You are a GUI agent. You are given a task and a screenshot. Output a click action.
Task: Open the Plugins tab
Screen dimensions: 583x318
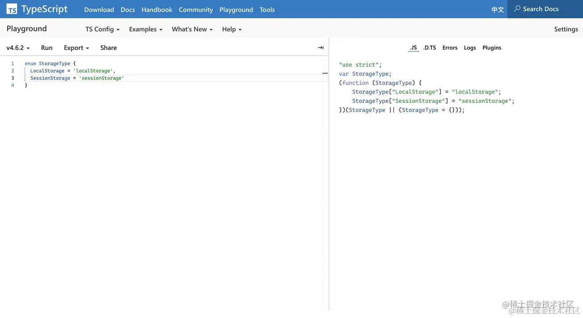pos(492,48)
